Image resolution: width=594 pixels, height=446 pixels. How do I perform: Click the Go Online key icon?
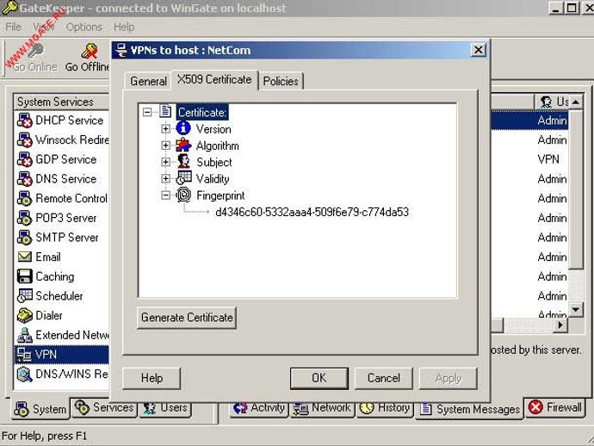pyautogui.click(x=36, y=51)
